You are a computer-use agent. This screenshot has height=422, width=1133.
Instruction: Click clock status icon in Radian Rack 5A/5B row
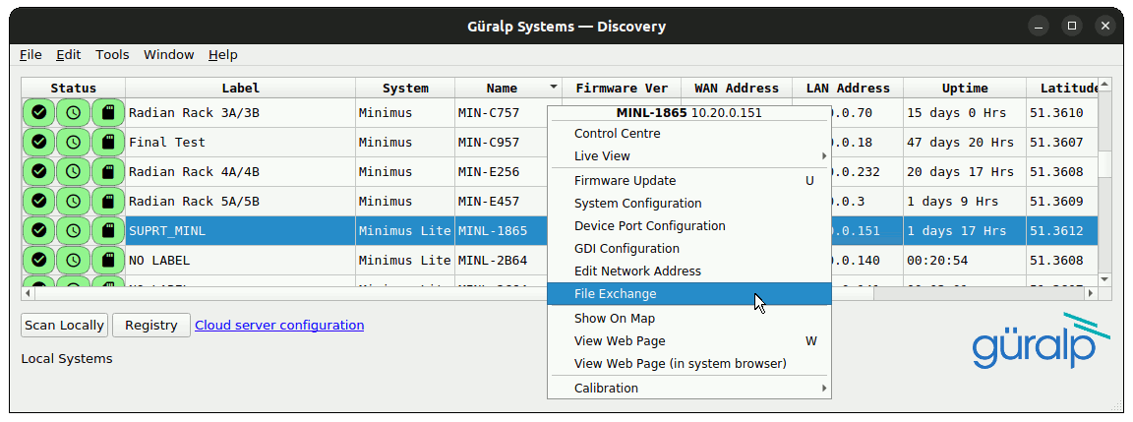point(73,201)
